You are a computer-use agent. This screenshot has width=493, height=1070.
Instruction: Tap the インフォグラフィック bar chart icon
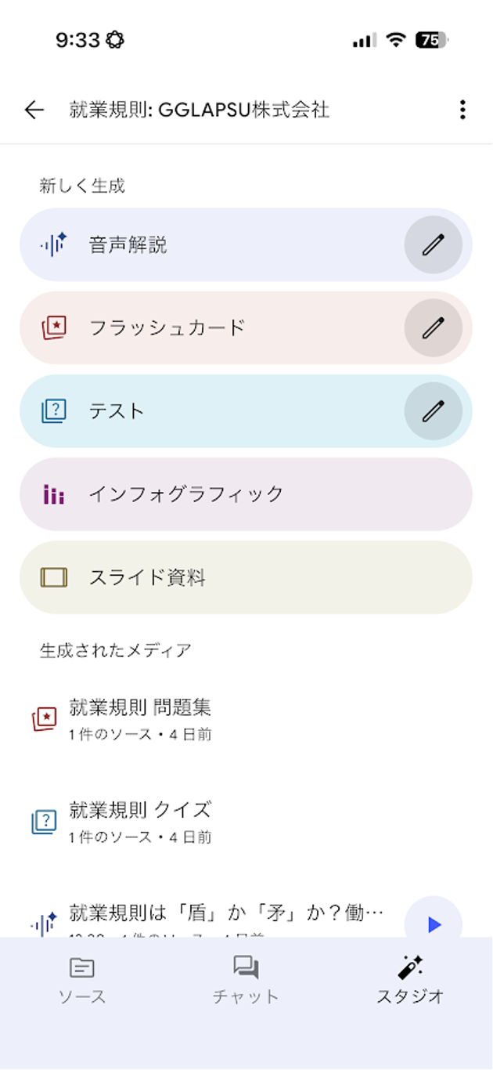54,494
